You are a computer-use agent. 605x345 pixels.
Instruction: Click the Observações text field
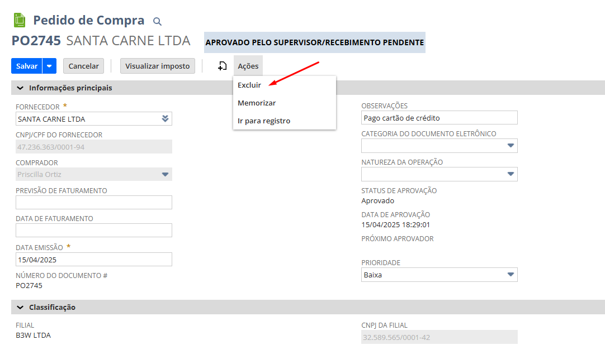coord(439,118)
